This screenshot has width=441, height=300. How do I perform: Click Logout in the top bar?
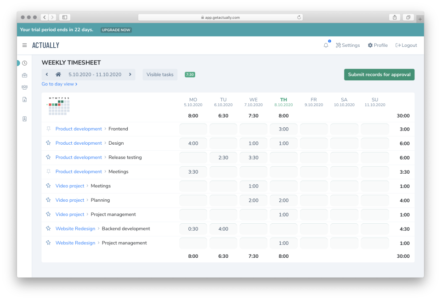(x=406, y=45)
